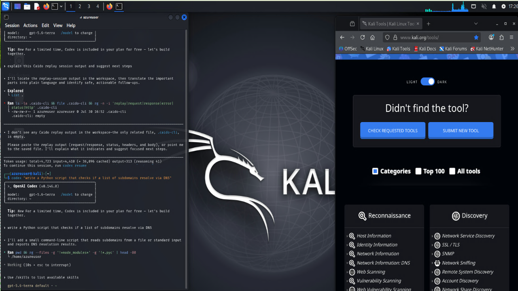This screenshot has width=518, height=291.
Task: Toggle the bookmark star for this page
Action: click(476, 37)
